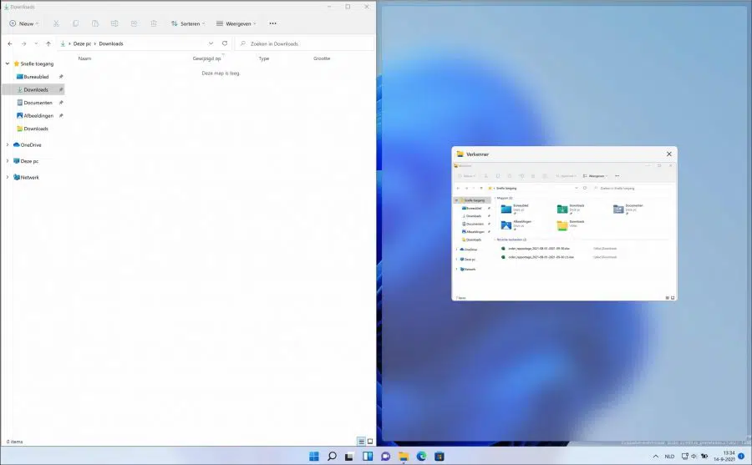
Task: Click the Delete trash icon in toolbar
Action: [154, 23]
